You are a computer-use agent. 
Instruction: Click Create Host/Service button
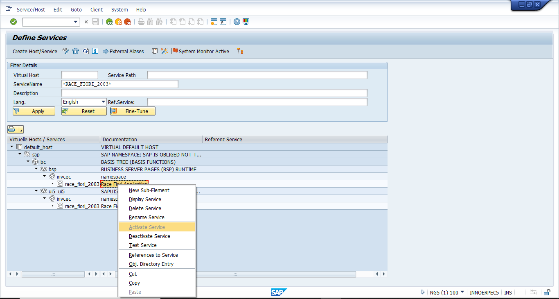tap(35, 51)
